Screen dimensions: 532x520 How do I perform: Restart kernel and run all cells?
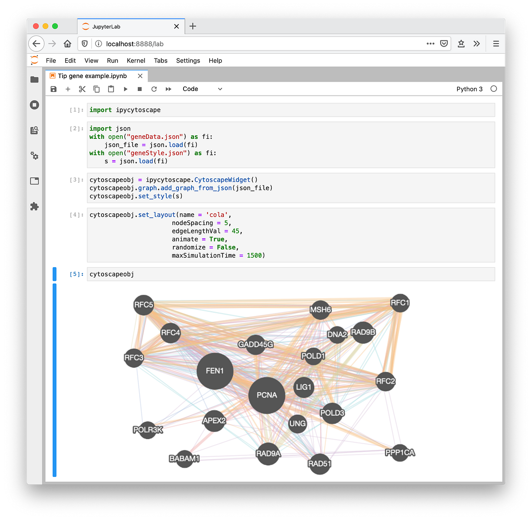[x=168, y=89]
